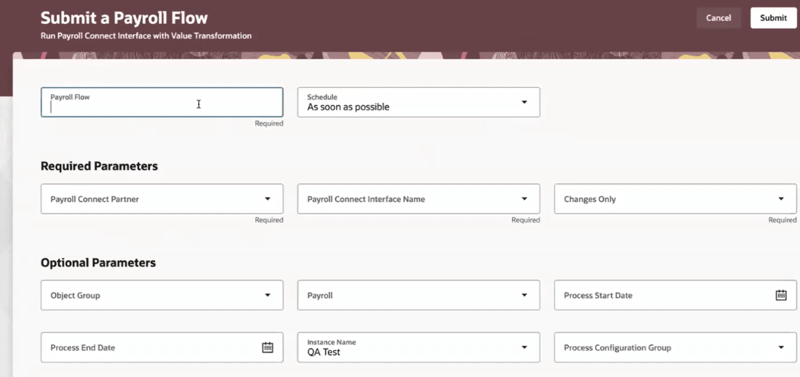
Task: Open the Schedule dropdown
Action: (x=418, y=102)
